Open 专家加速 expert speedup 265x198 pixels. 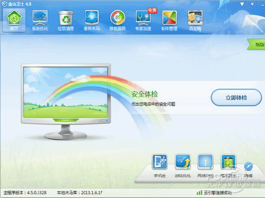tap(143, 20)
